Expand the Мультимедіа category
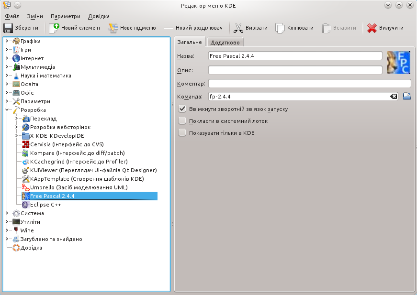This screenshot has width=417, height=295. click(x=7, y=67)
